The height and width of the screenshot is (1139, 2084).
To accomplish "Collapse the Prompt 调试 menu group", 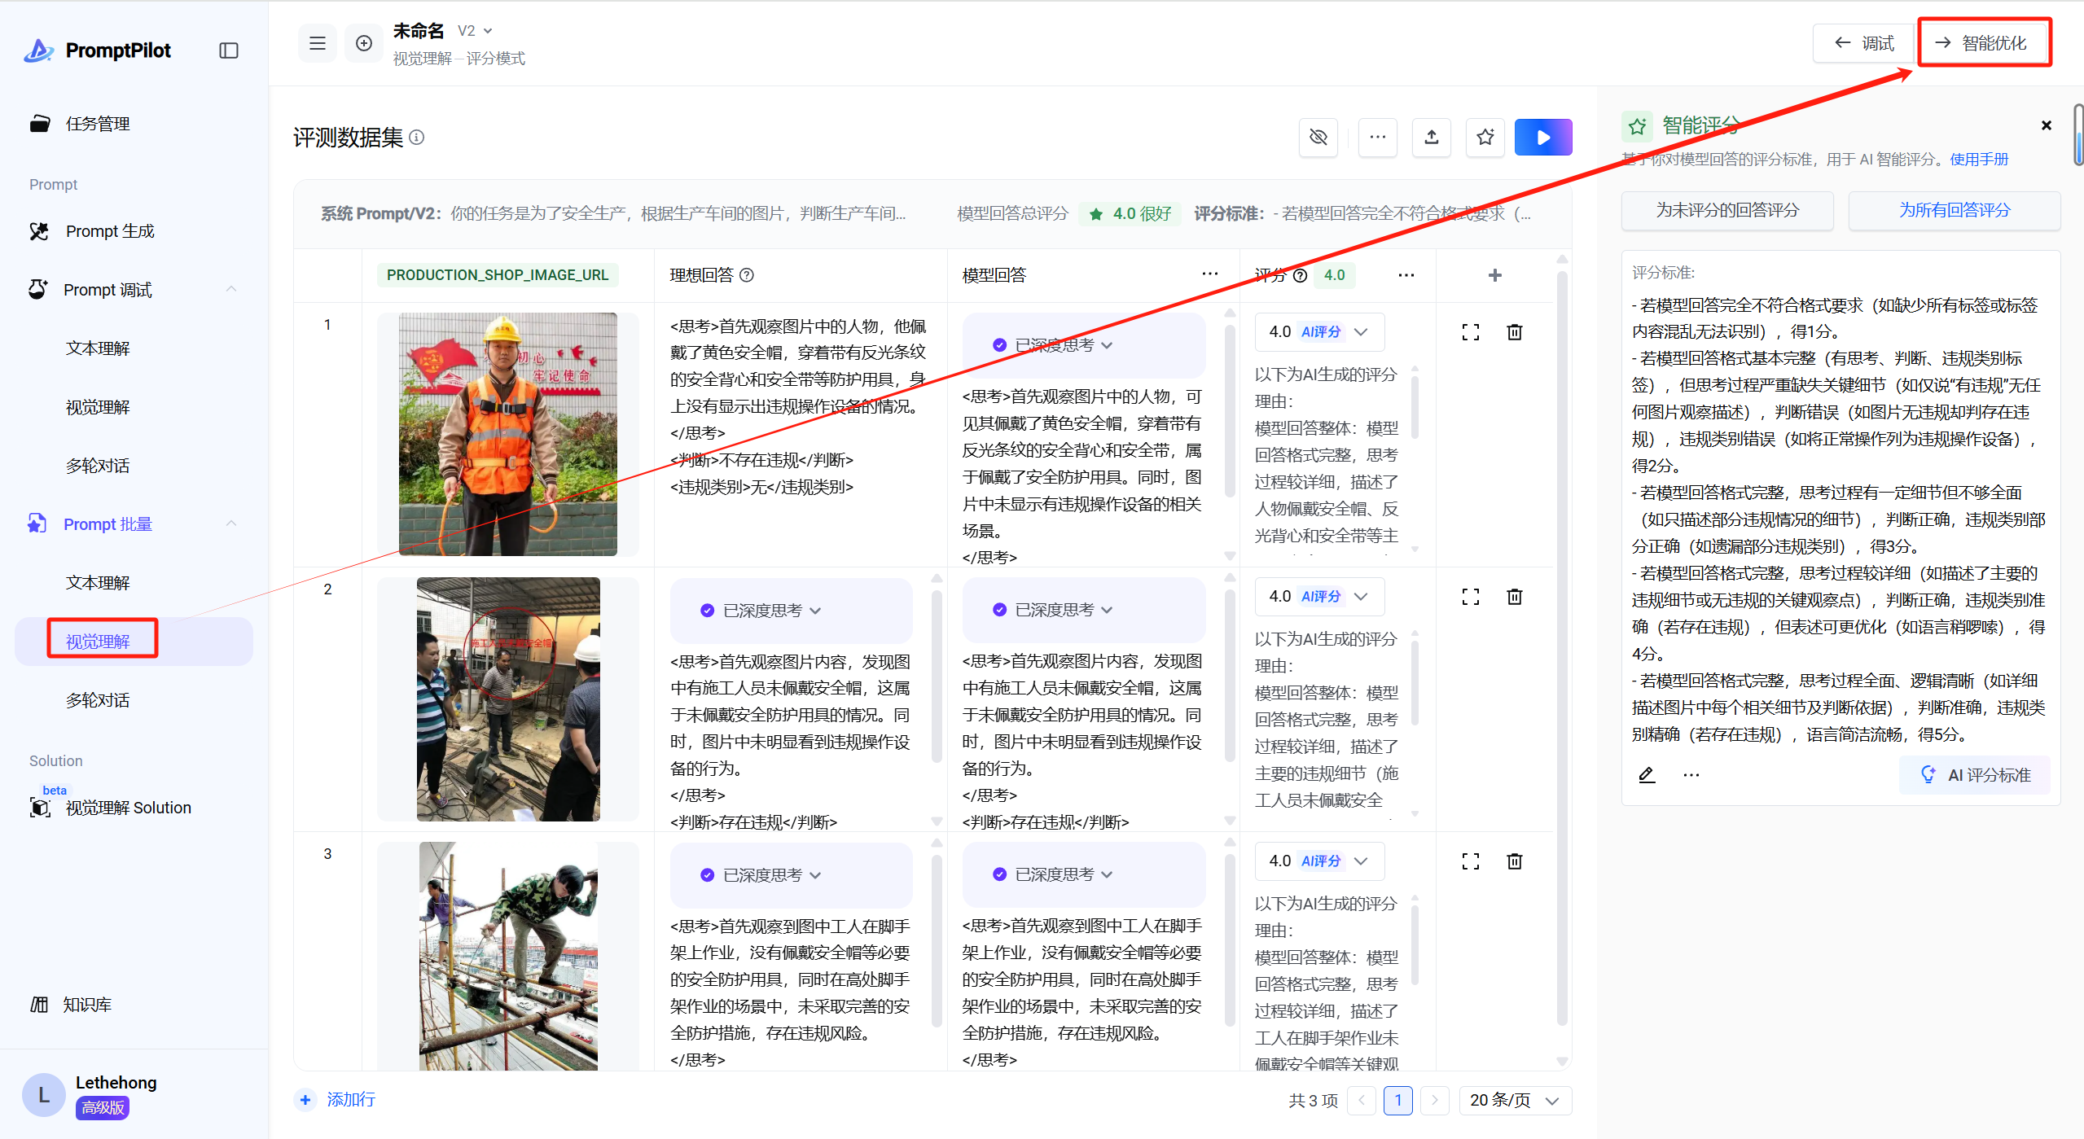I will click(x=231, y=290).
